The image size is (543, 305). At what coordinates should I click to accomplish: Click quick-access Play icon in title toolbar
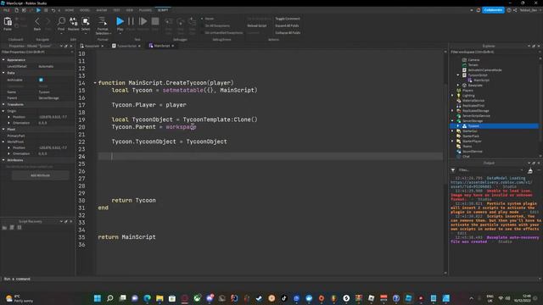point(38,10)
